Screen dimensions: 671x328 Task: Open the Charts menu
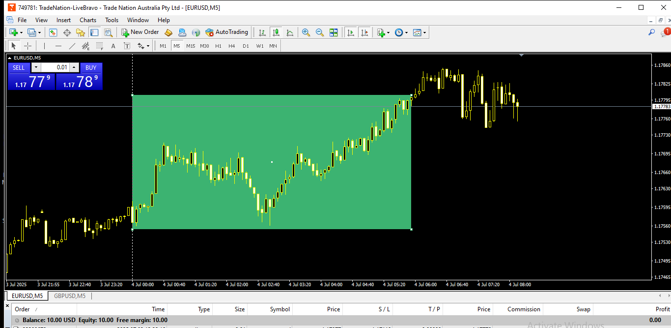(88, 20)
